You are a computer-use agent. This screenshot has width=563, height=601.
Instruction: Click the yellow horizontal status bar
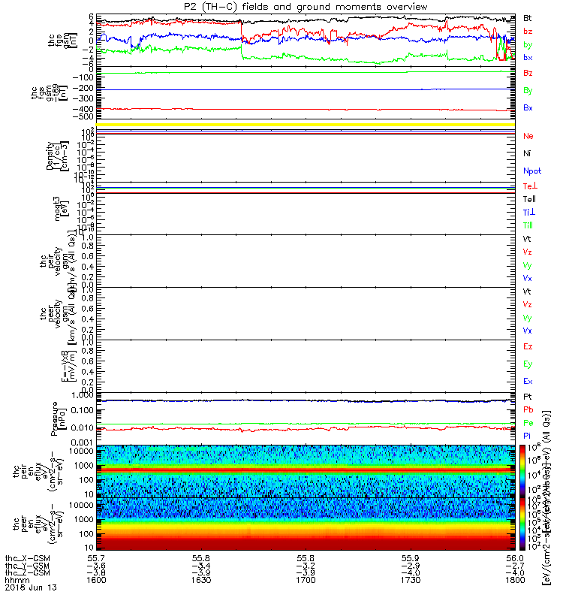pyautogui.click(x=306, y=125)
